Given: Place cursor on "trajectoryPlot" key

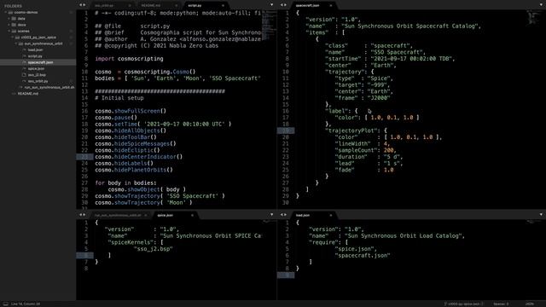Looking at the screenshot, I should pyautogui.click(x=352, y=130).
